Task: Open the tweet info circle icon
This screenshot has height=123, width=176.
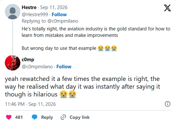Action: pos(168,104)
